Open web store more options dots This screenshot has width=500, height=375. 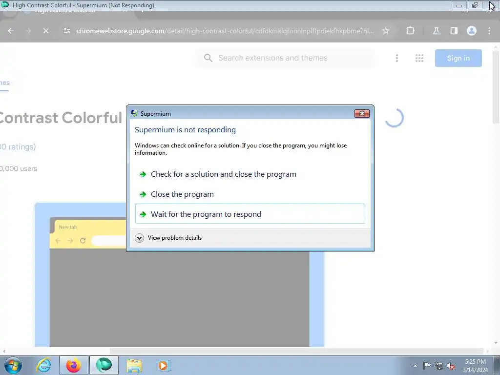pyautogui.click(x=396, y=58)
